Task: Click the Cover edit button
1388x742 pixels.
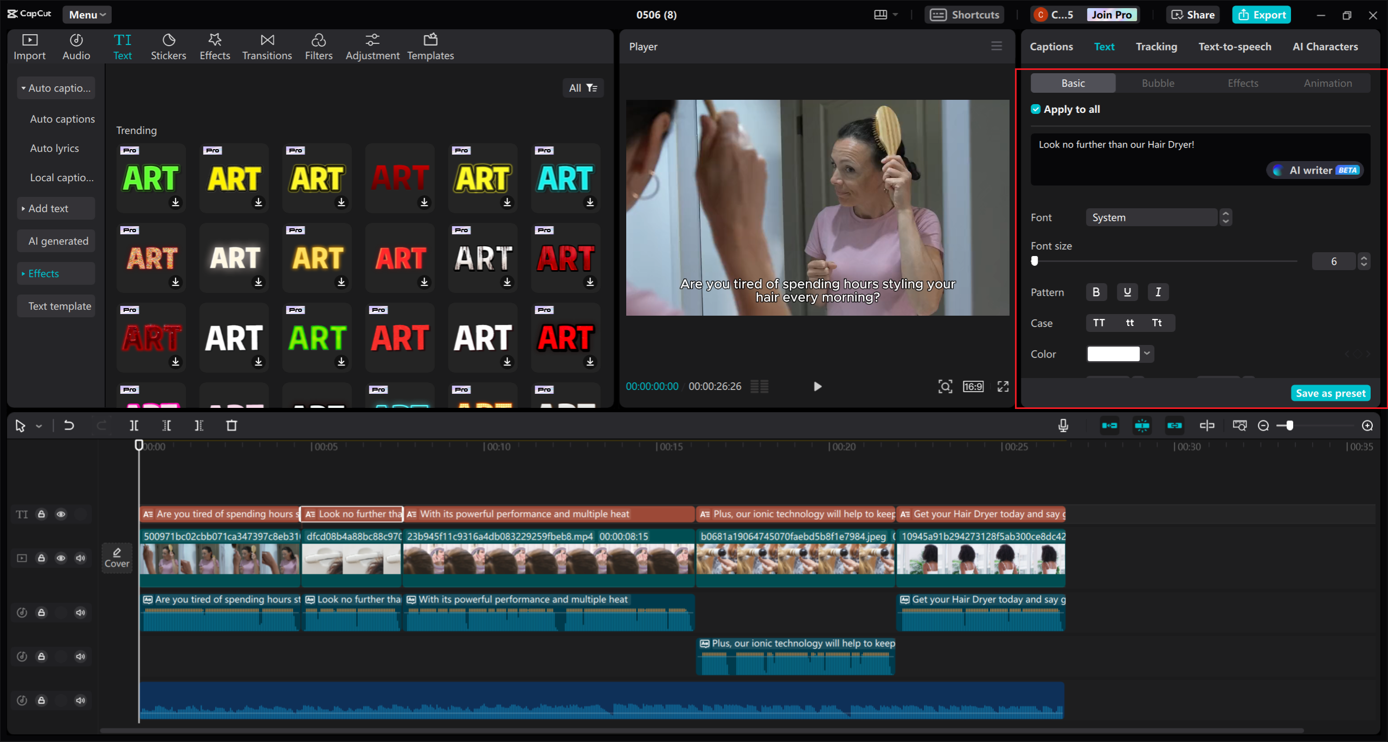Action: tap(117, 558)
